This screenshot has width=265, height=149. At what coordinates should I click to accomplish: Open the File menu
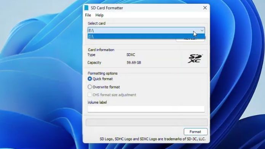click(88, 15)
